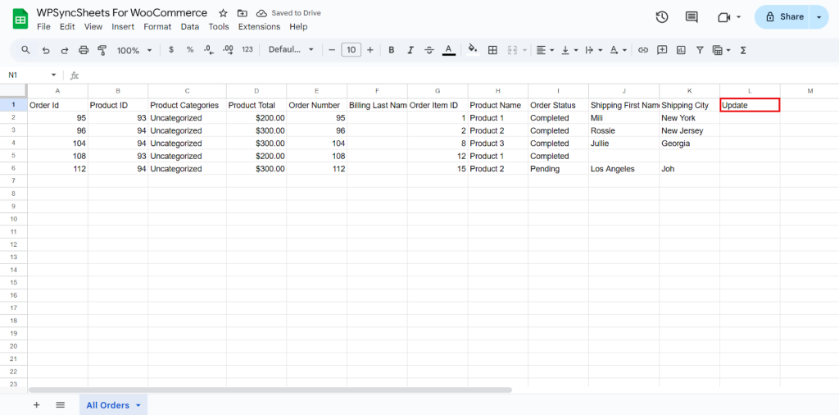The height and width of the screenshot is (415, 839).
Task: Select the paint format roller
Action: pyautogui.click(x=102, y=50)
